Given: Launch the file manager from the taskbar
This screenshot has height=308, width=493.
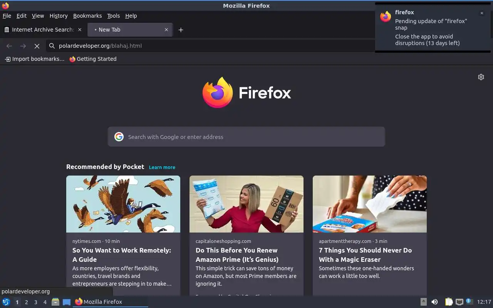Looking at the screenshot, I should [x=55, y=302].
